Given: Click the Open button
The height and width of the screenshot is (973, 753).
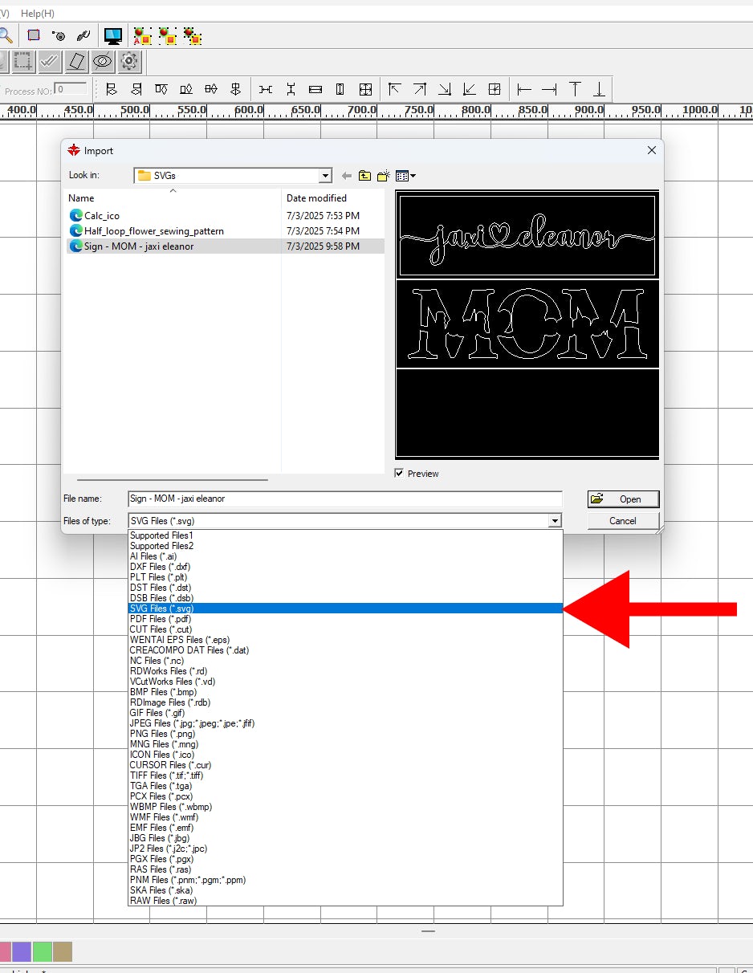Looking at the screenshot, I should pyautogui.click(x=623, y=499).
